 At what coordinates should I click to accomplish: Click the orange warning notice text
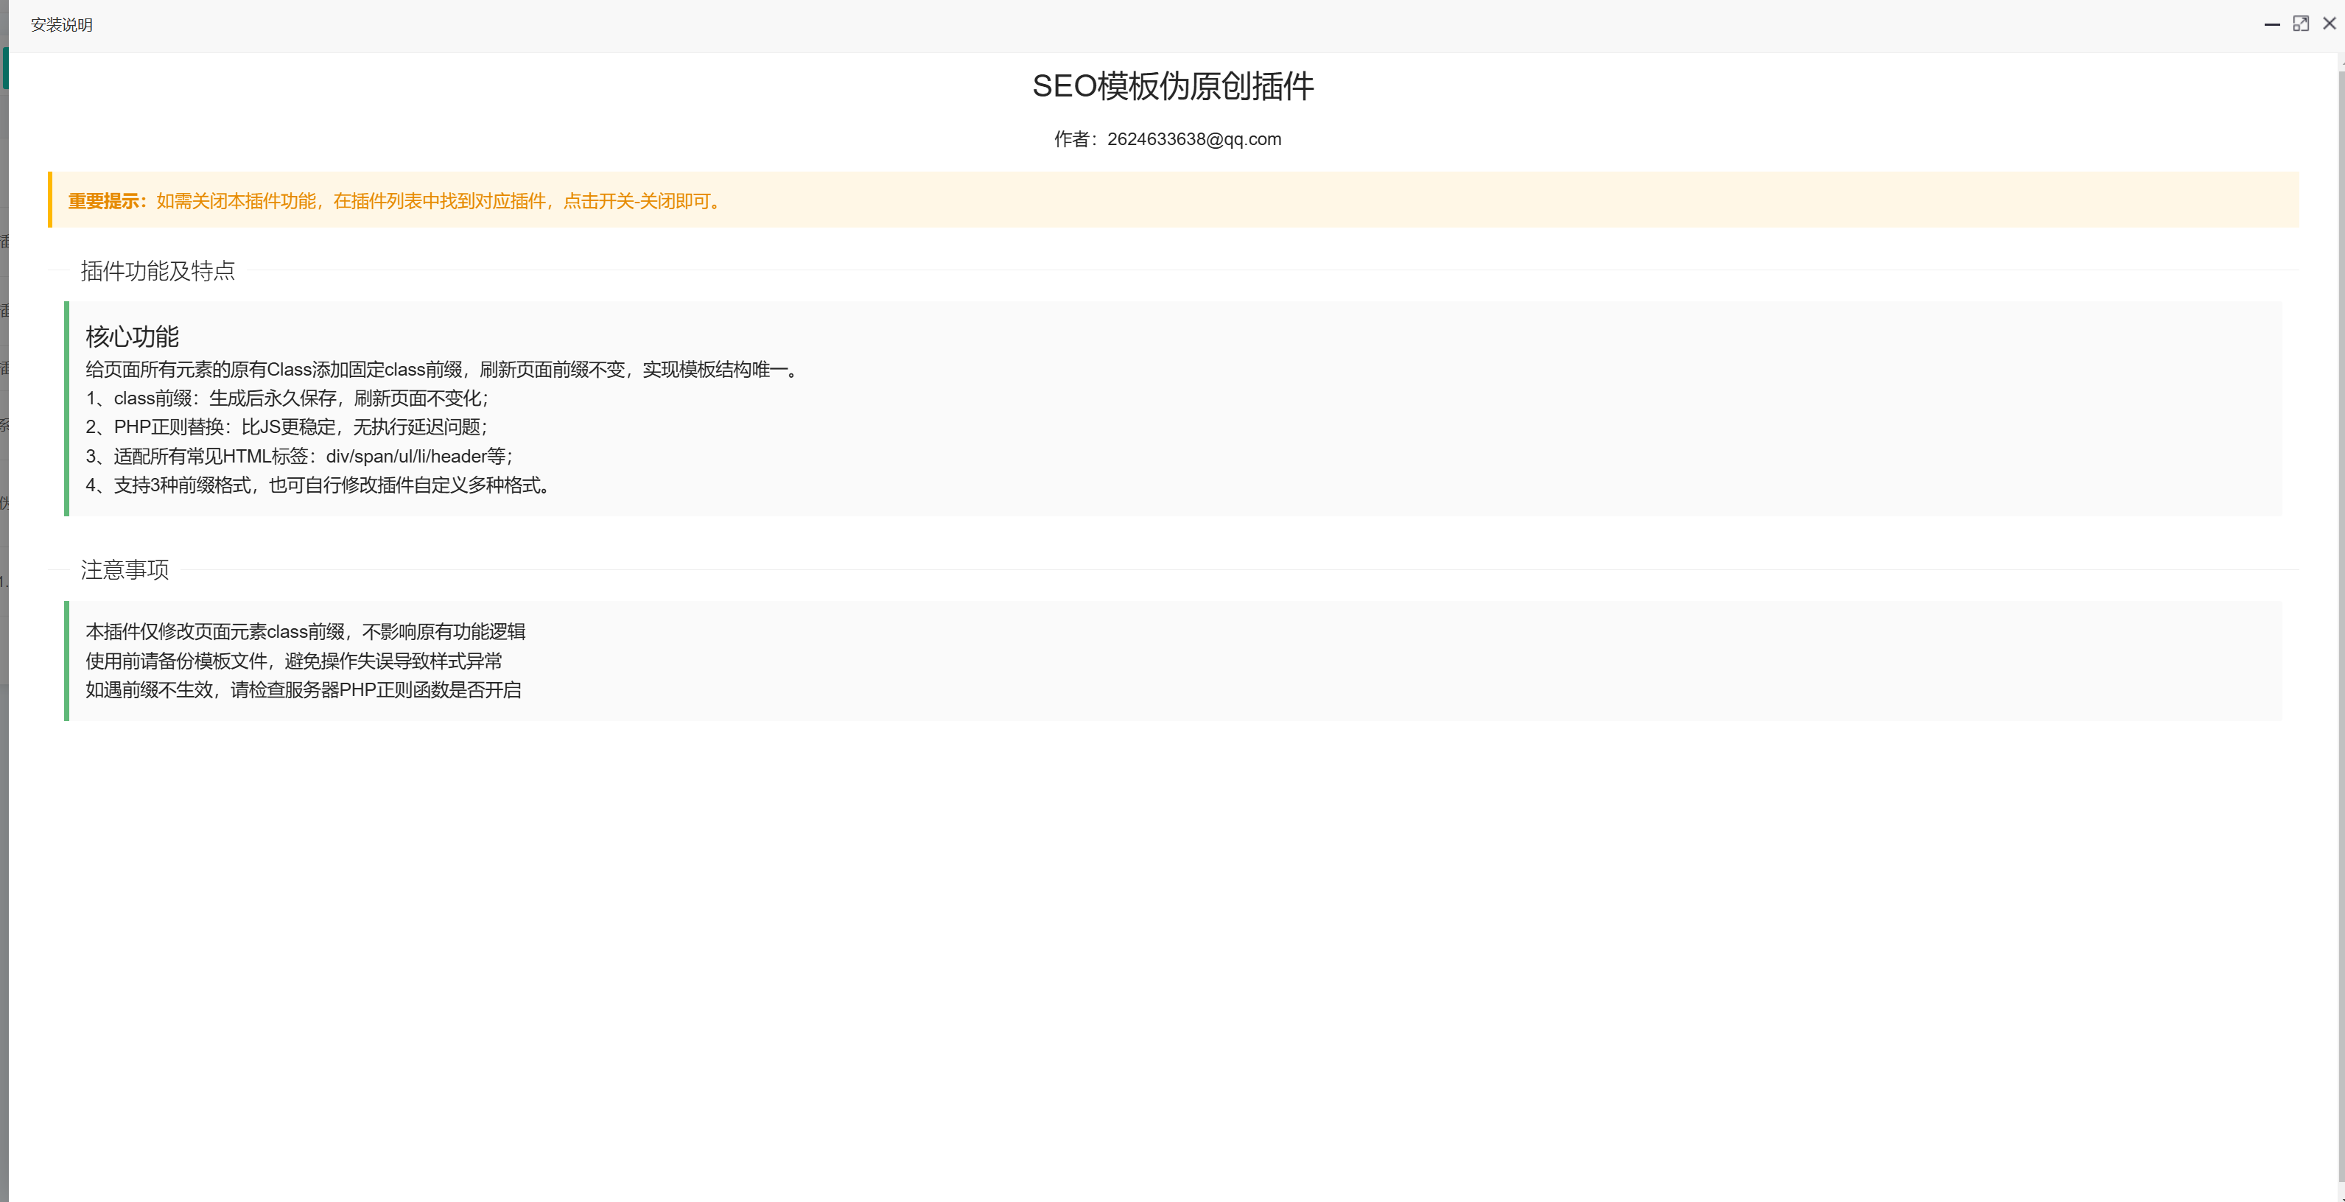coord(437,201)
